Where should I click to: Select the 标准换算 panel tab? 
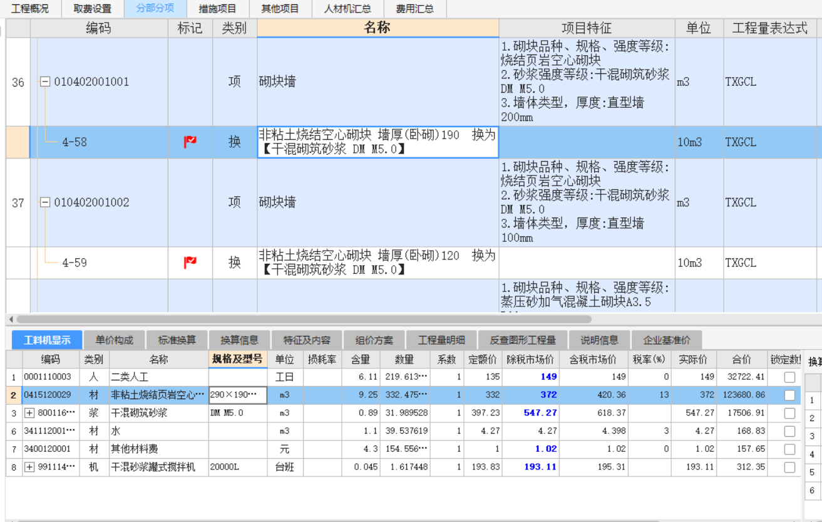pos(177,340)
